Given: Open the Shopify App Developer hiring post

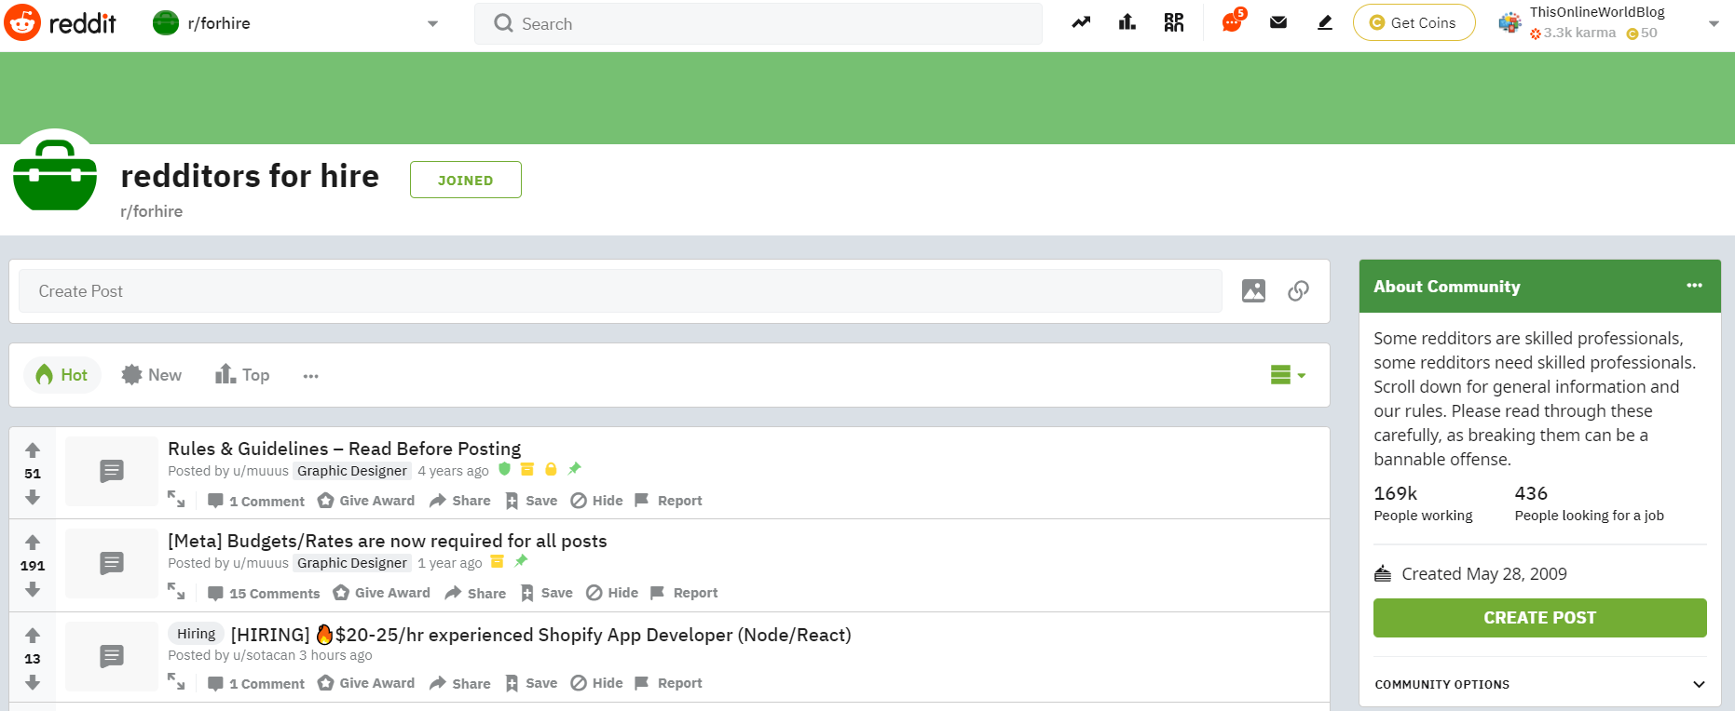Looking at the screenshot, I should click(540, 635).
